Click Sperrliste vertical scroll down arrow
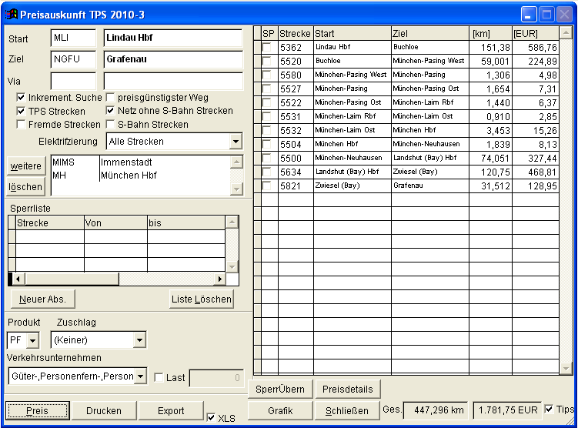 (232, 266)
